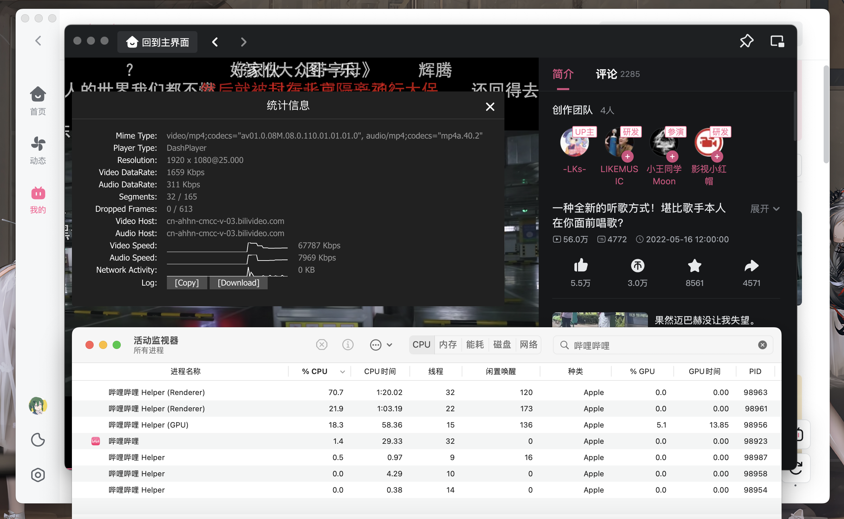Open mini player picture-in-picture icon
This screenshot has height=519, width=844.
(x=777, y=42)
